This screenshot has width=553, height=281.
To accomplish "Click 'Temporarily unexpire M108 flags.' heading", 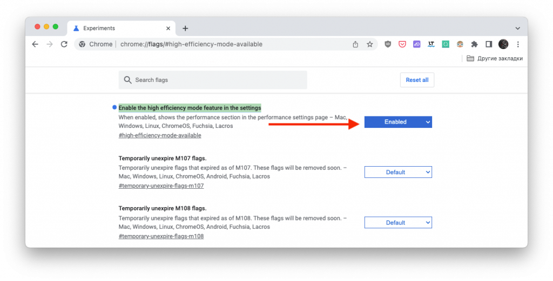I will [163, 209].
